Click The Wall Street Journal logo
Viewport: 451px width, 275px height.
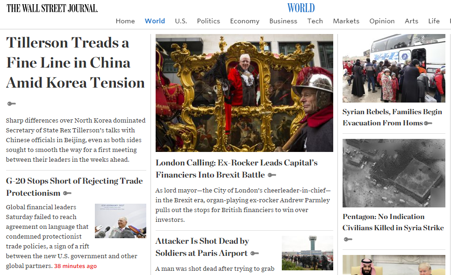tap(52, 8)
